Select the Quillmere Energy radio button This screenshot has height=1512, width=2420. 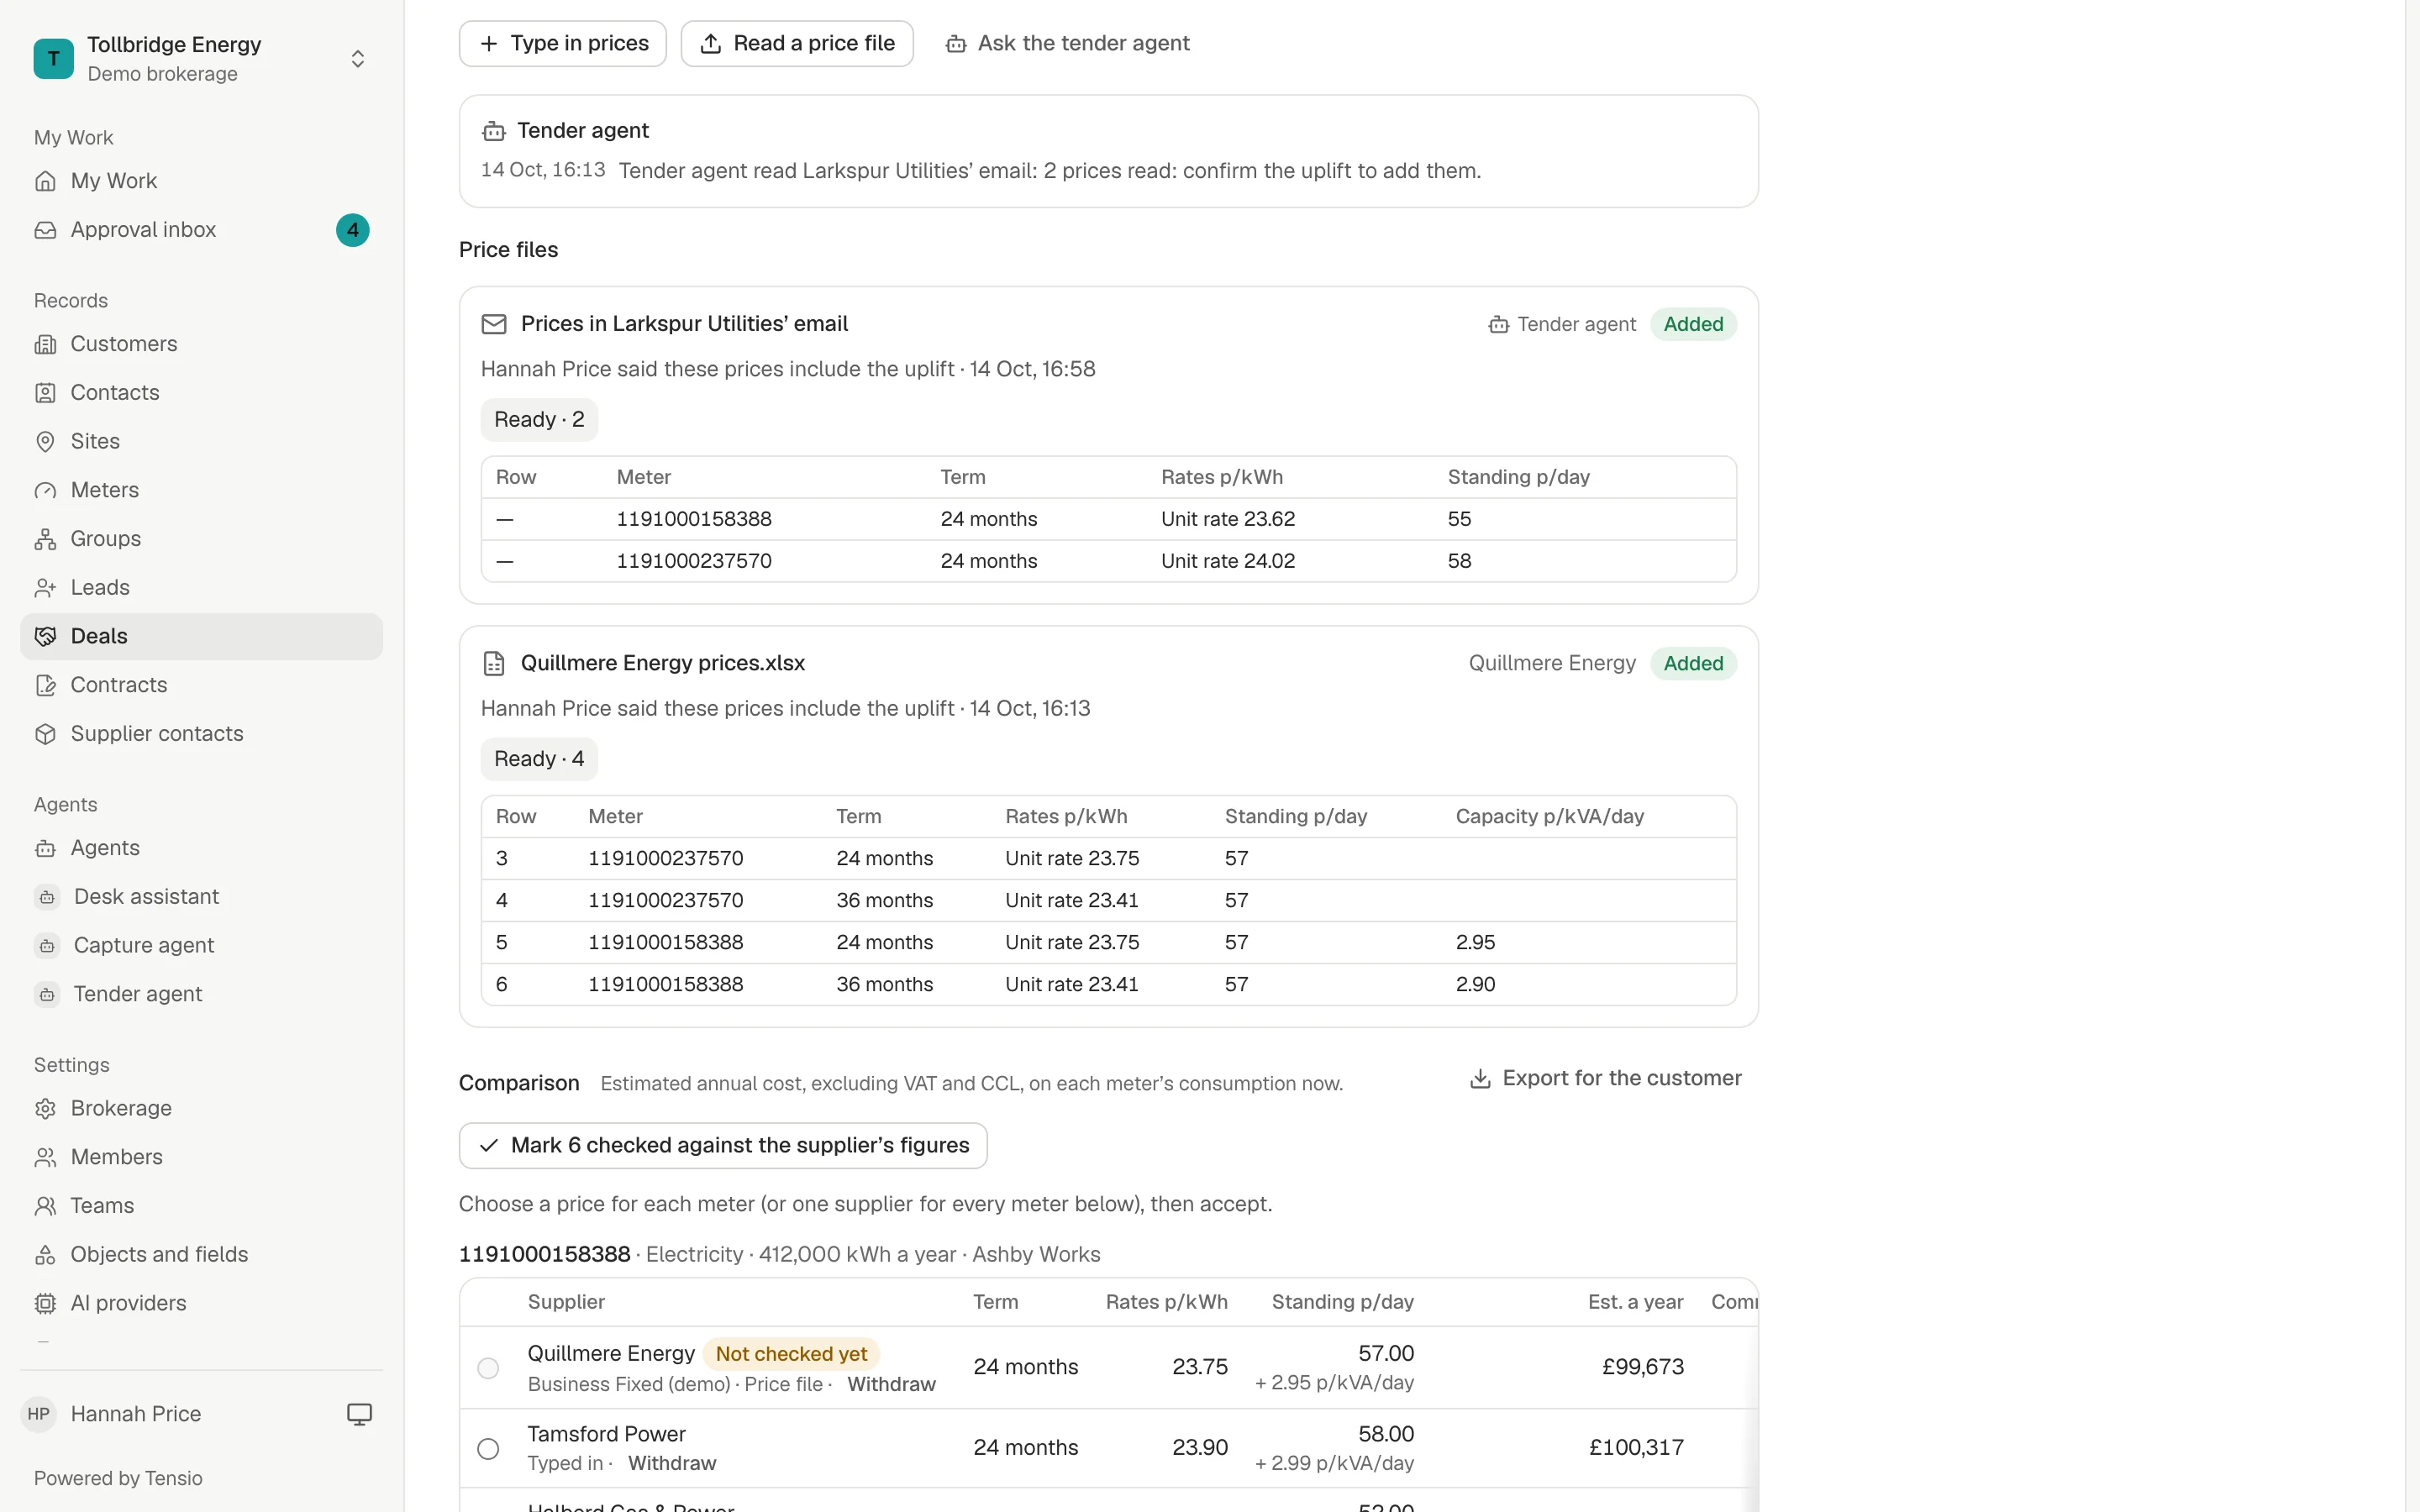click(488, 1368)
